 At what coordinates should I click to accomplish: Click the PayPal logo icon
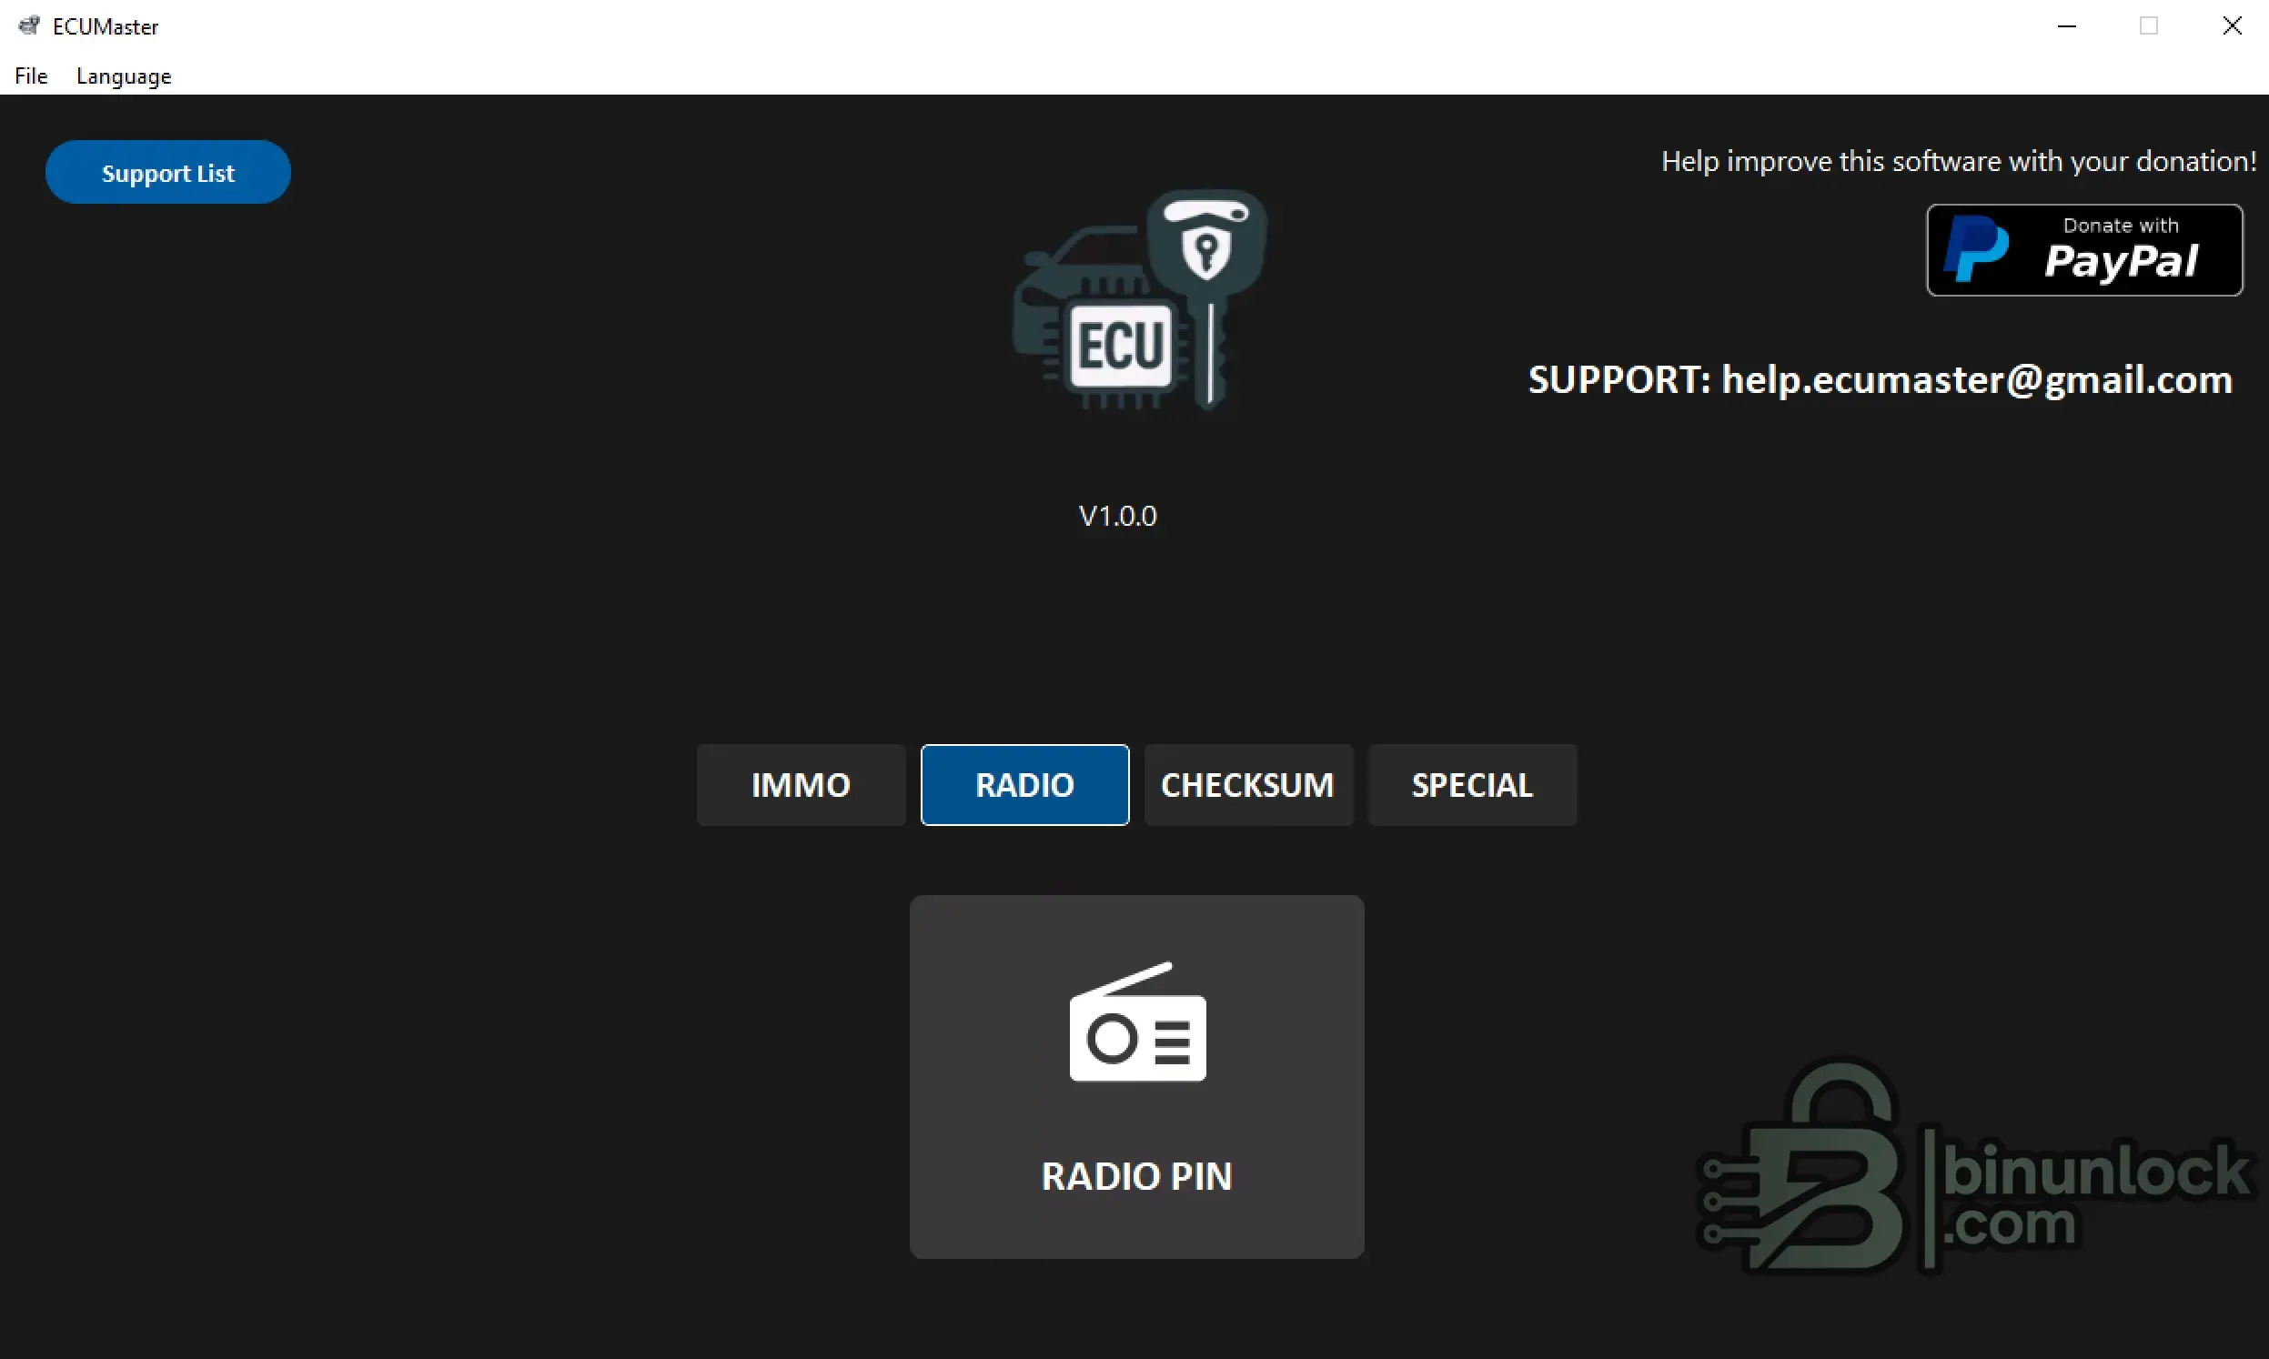click(1977, 250)
